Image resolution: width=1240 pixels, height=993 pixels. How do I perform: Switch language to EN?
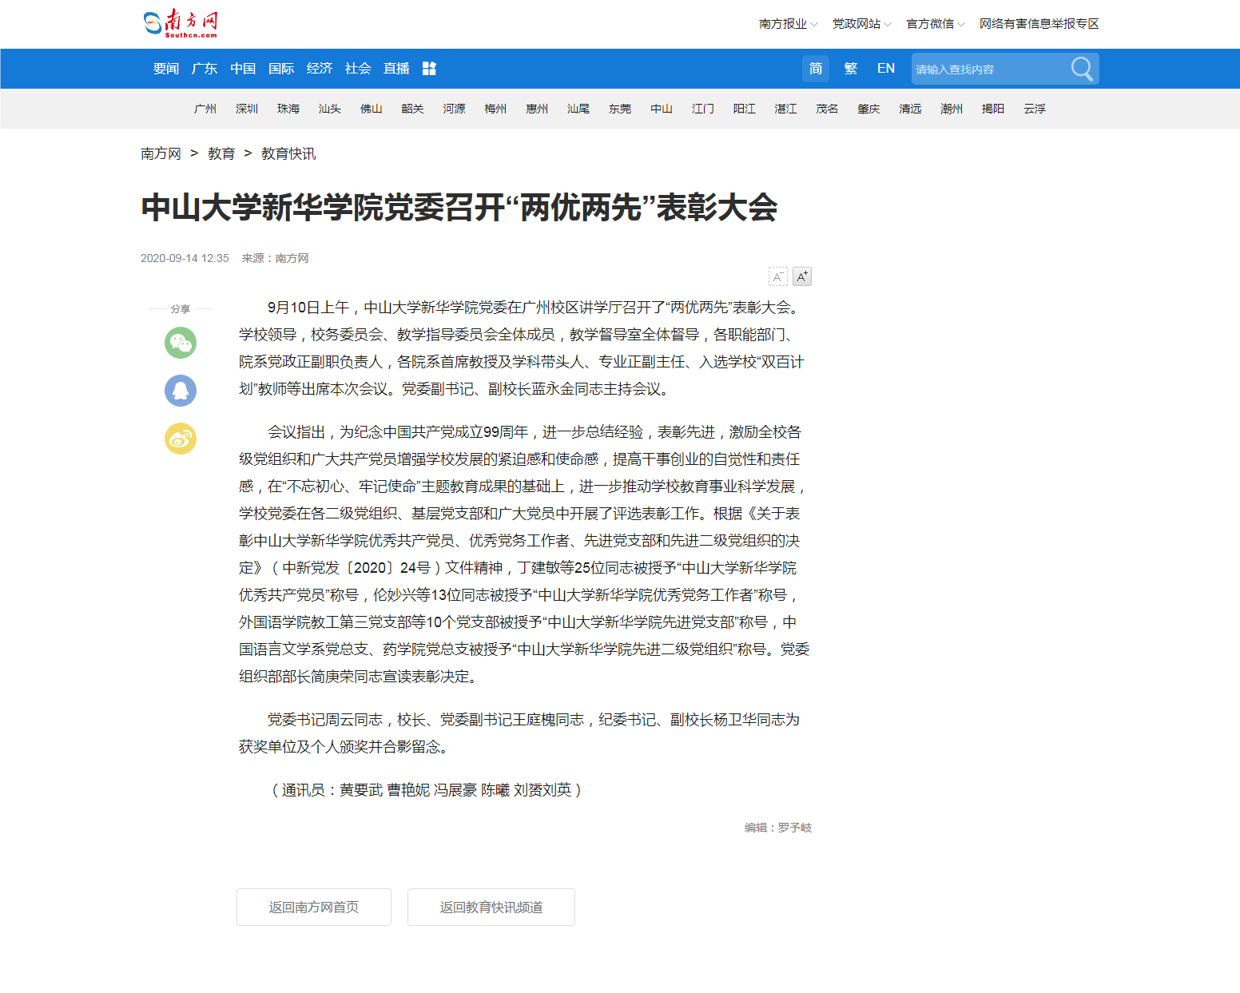886,69
